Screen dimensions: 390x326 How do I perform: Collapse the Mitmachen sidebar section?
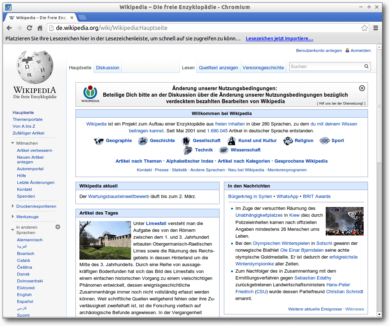tap(12, 143)
